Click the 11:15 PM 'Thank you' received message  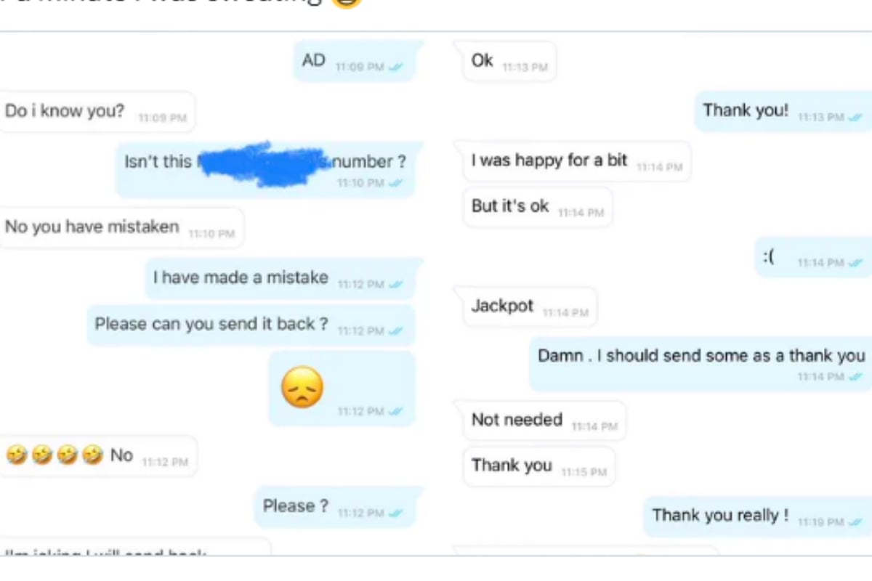tap(539, 466)
